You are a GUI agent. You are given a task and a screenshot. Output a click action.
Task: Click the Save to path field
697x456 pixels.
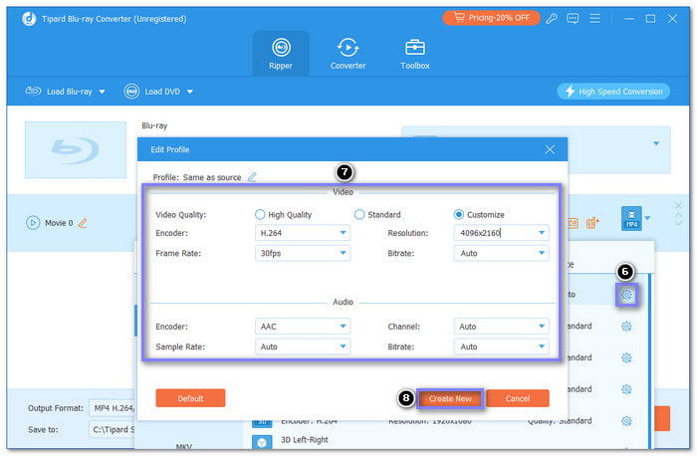click(113, 429)
